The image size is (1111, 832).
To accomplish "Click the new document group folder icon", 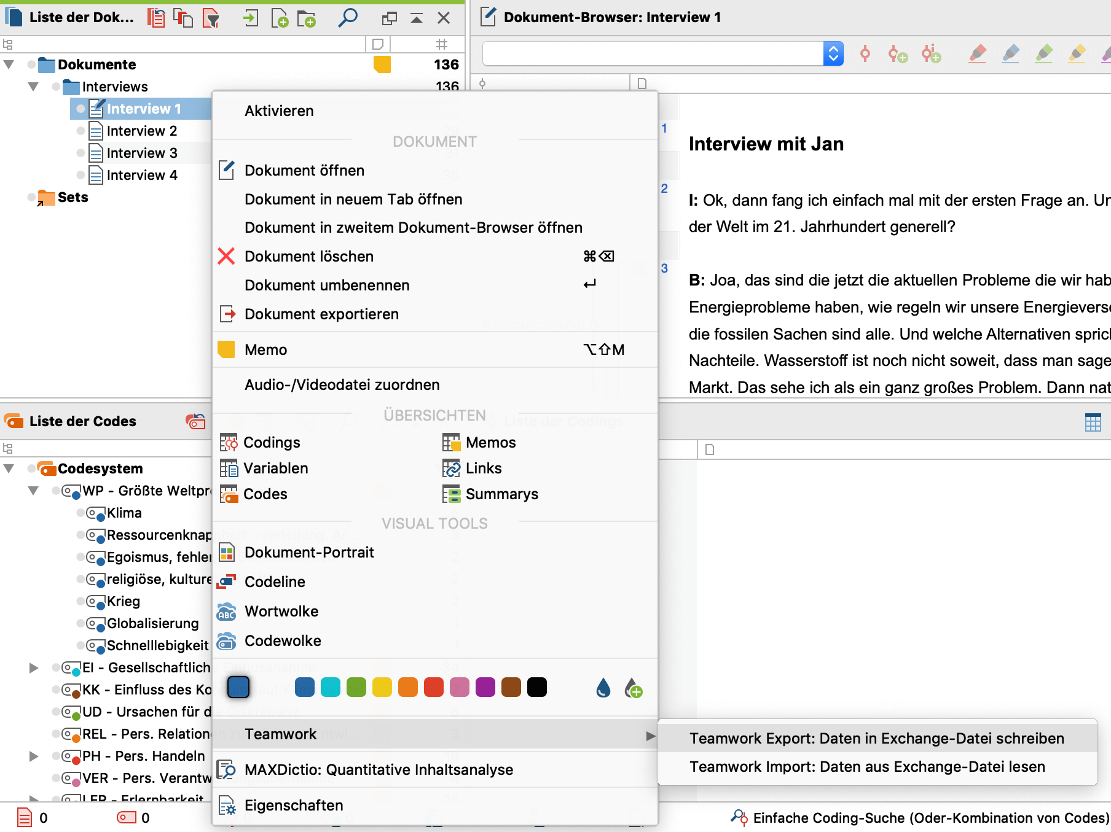I will (306, 18).
